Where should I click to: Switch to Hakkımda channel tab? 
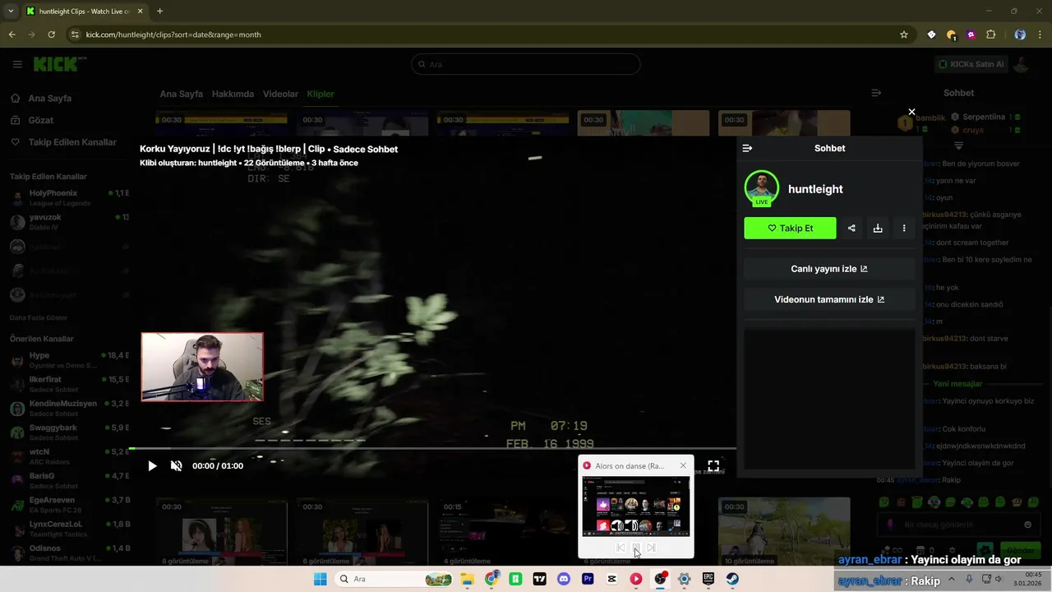[233, 94]
